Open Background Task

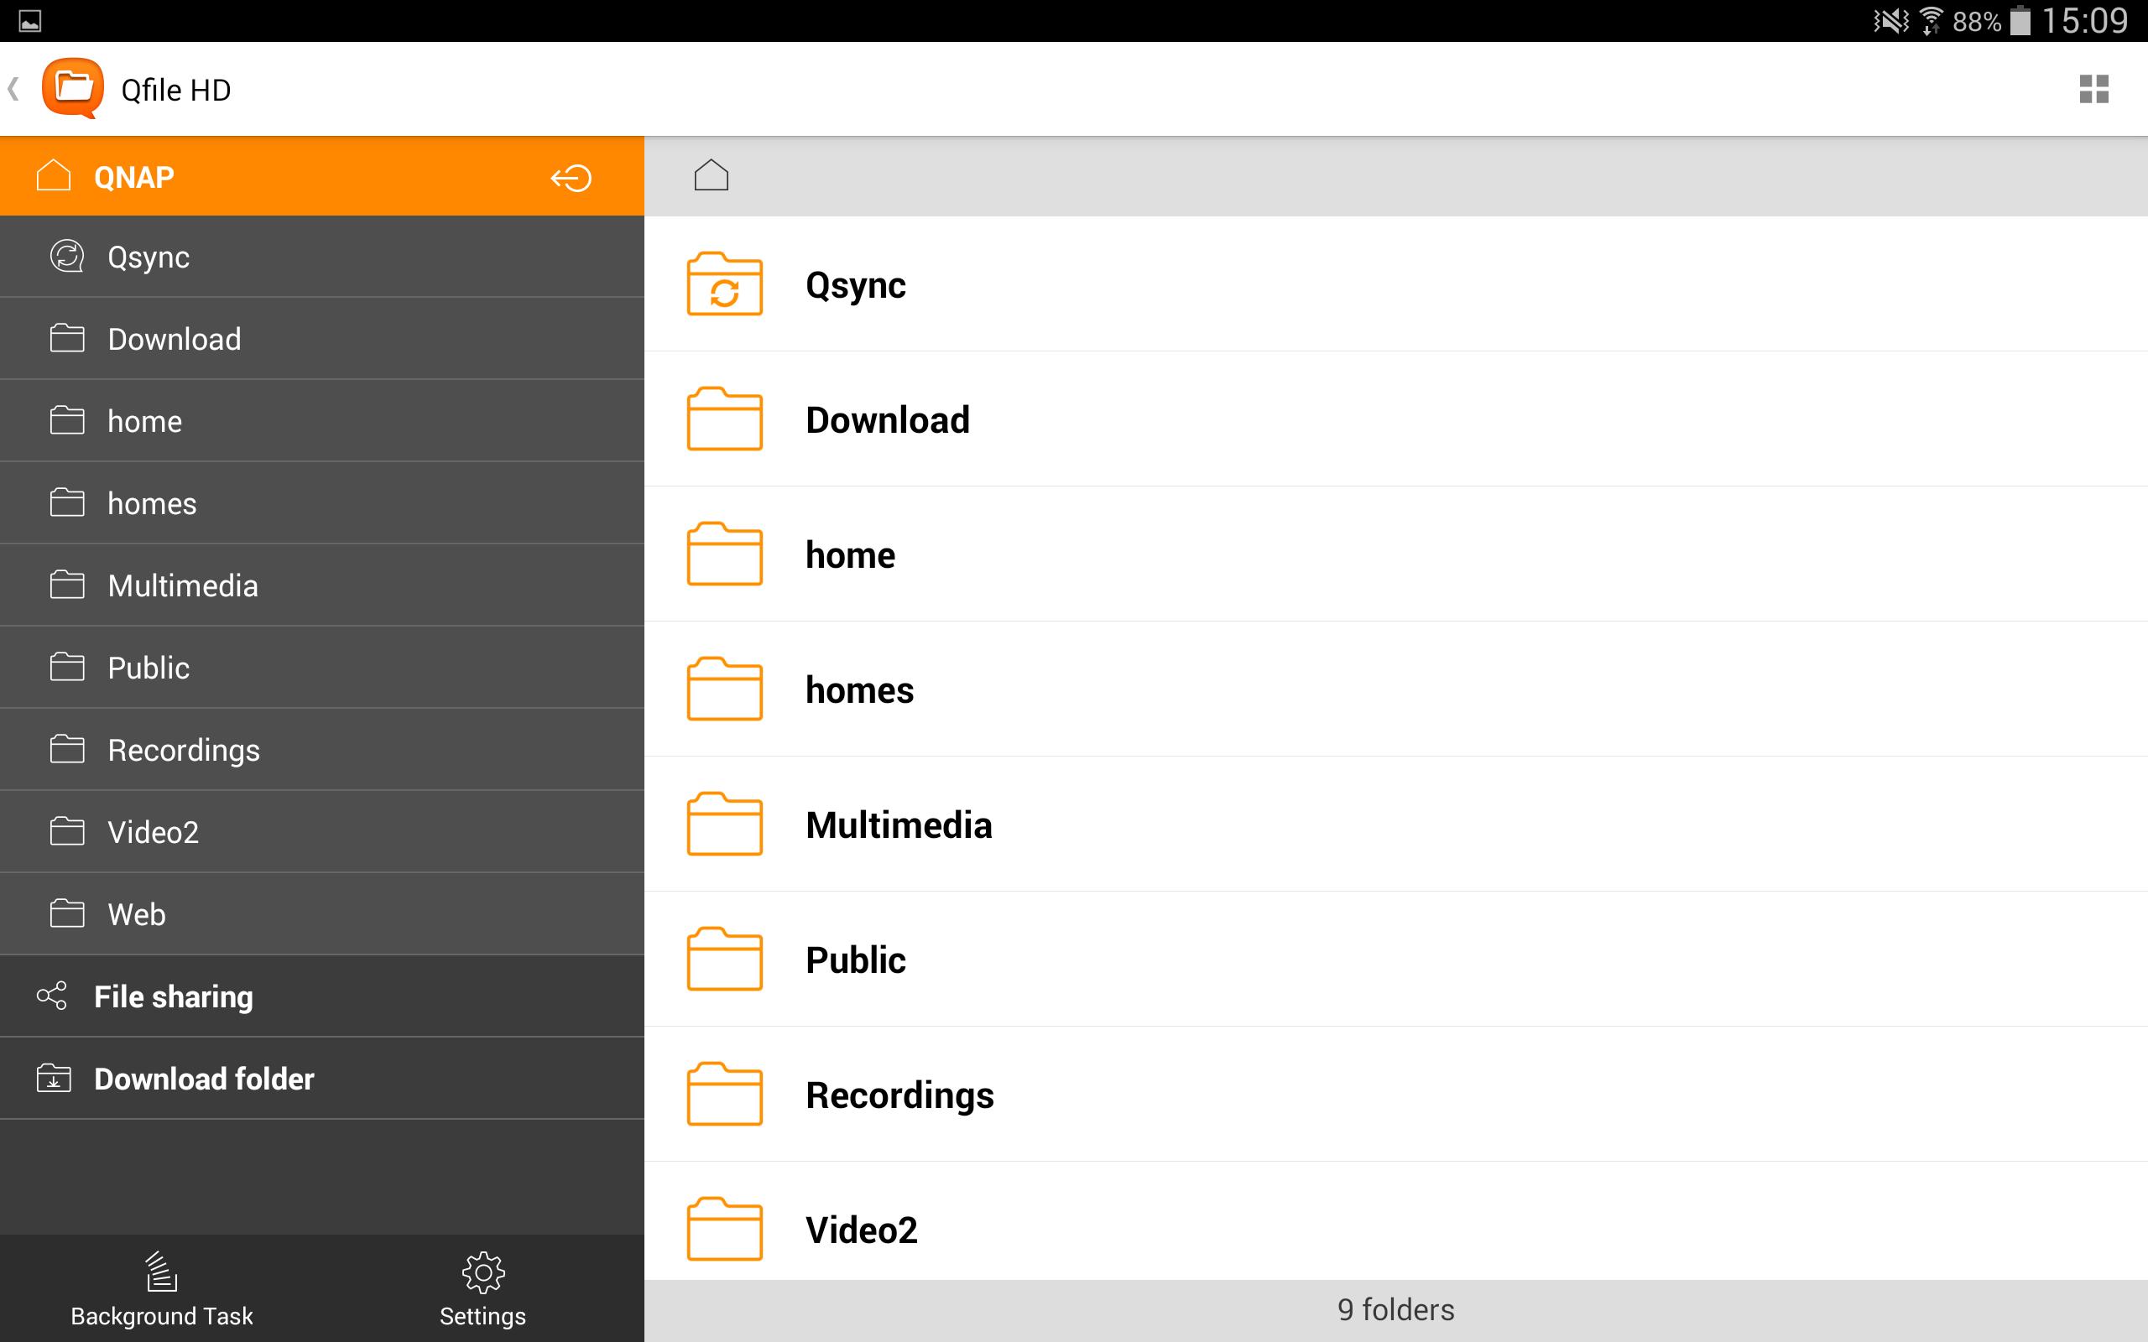pos(159,1287)
